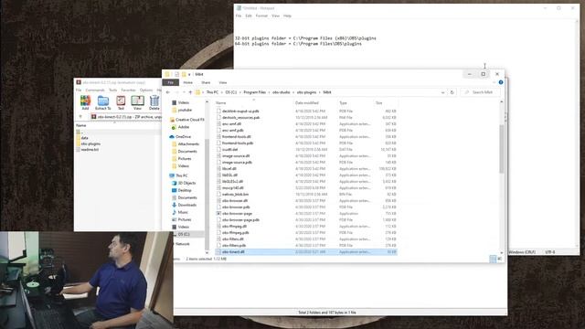Image resolution: width=585 pixels, height=329 pixels.
Task: Select readme.txt in WinRAR list
Action: [90, 150]
